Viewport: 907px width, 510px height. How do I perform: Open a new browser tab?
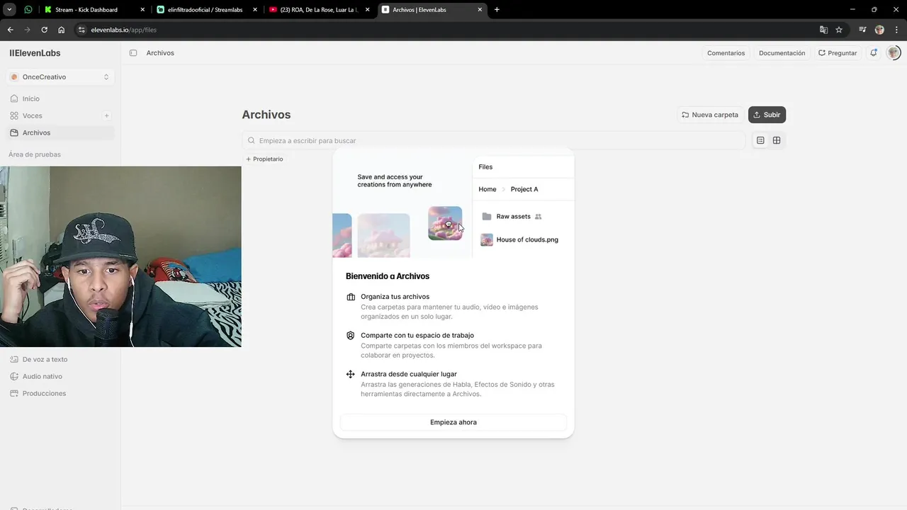(x=497, y=10)
